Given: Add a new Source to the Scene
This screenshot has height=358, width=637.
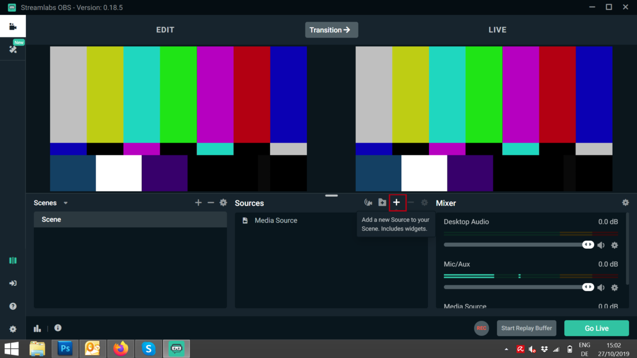Looking at the screenshot, I should coord(397,203).
